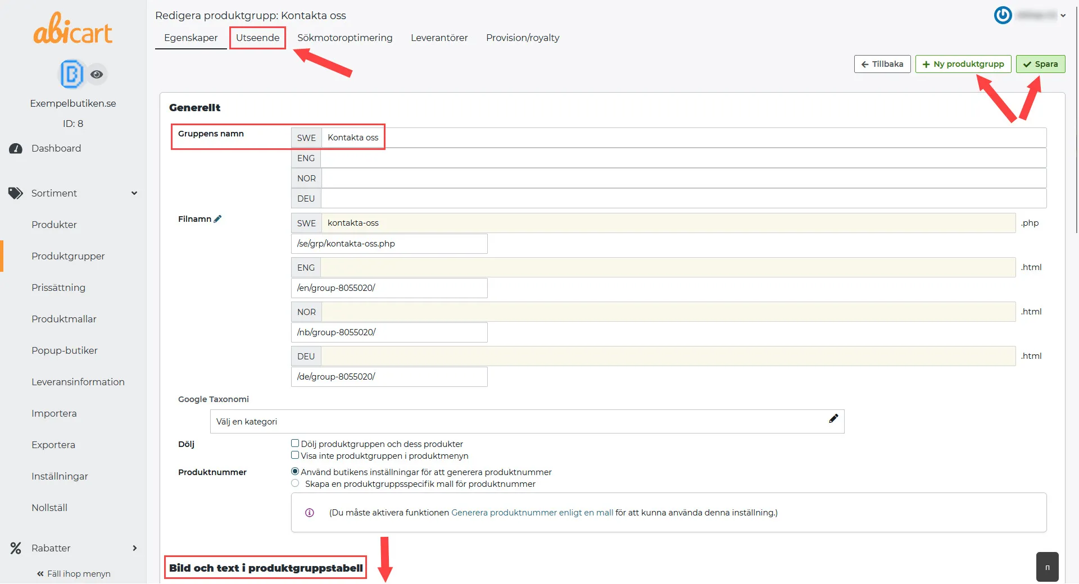
Task: Switch to the Egenskaper tab
Action: [191, 38]
